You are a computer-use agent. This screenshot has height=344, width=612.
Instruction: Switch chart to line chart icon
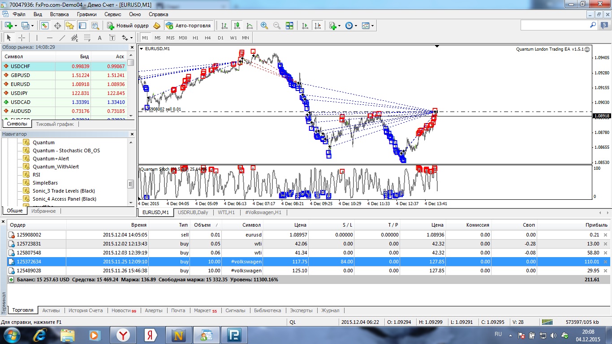click(249, 26)
